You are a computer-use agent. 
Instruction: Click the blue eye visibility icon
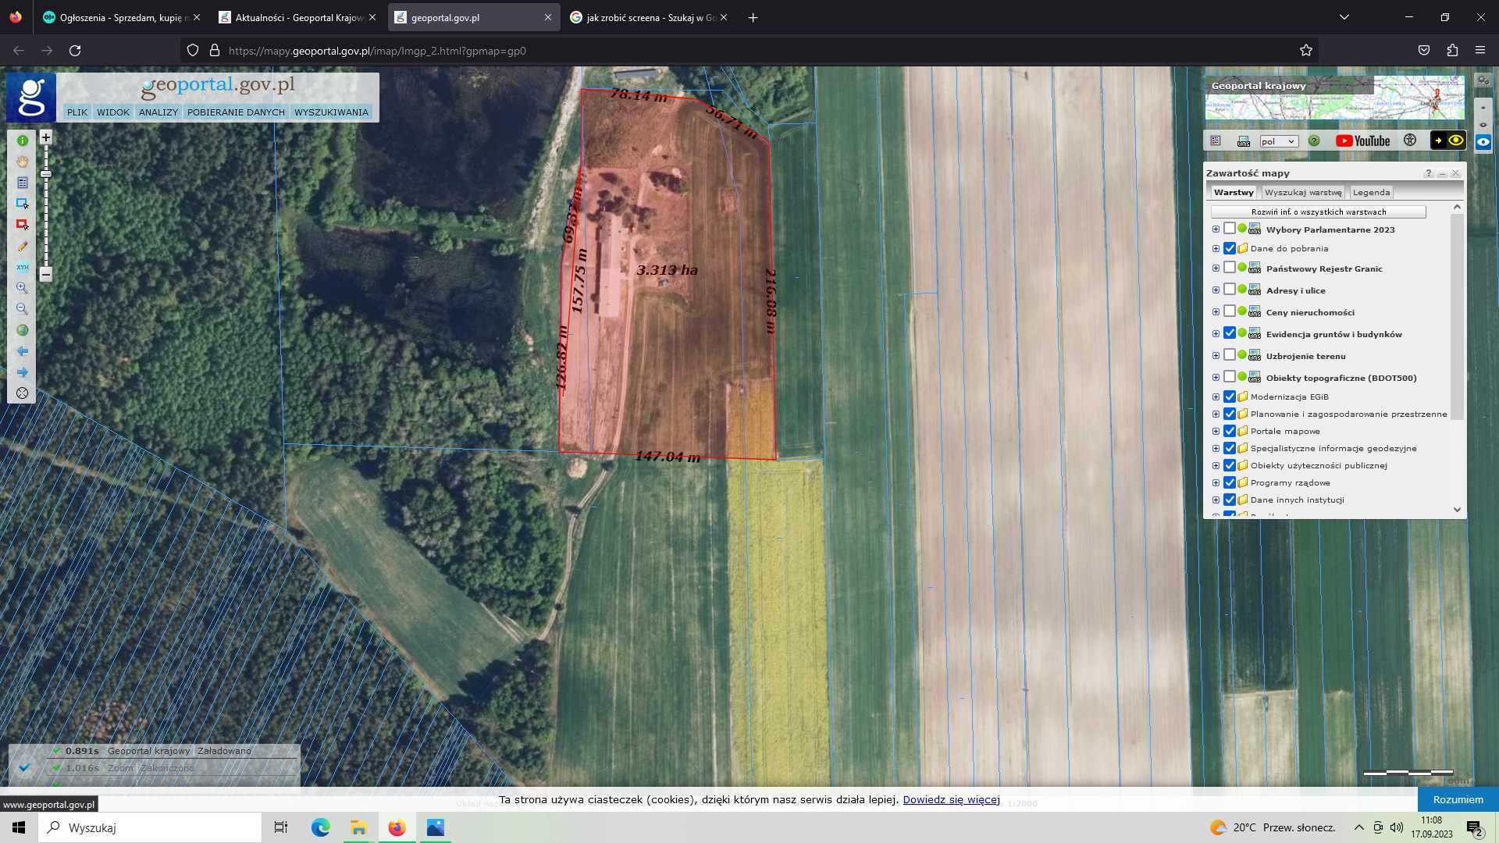1483,142
